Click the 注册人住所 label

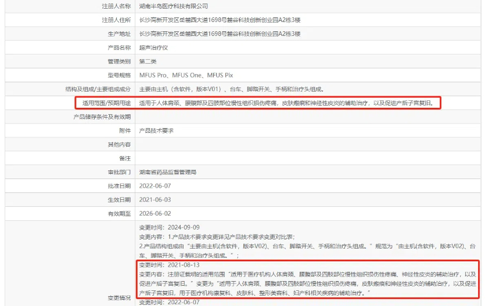(116, 20)
